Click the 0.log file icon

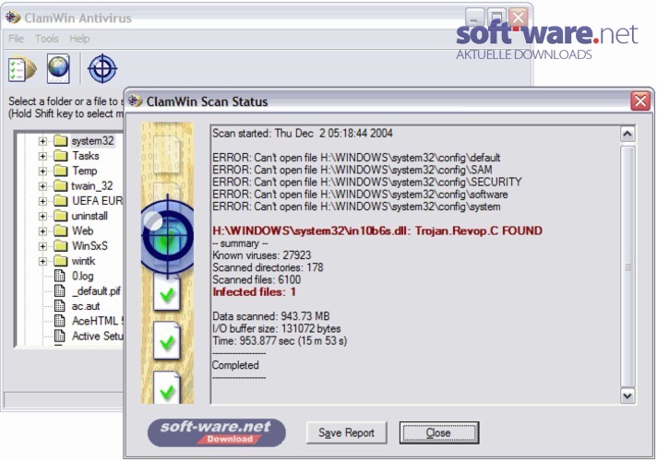click(x=60, y=276)
